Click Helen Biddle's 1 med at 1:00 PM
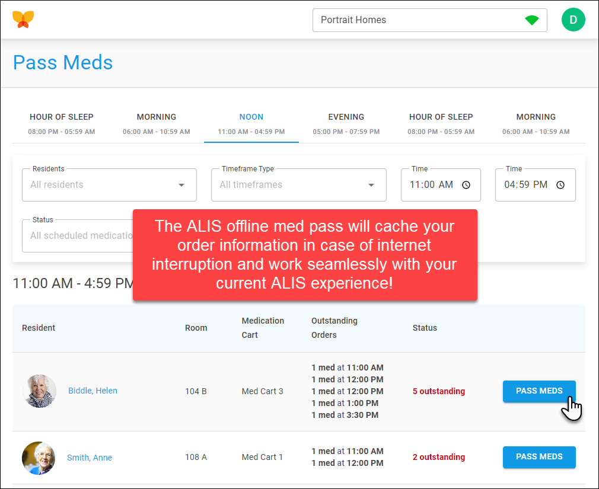Image resolution: width=599 pixels, height=489 pixels. tap(345, 403)
